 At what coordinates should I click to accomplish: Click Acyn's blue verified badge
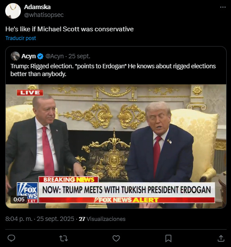tap(40, 56)
